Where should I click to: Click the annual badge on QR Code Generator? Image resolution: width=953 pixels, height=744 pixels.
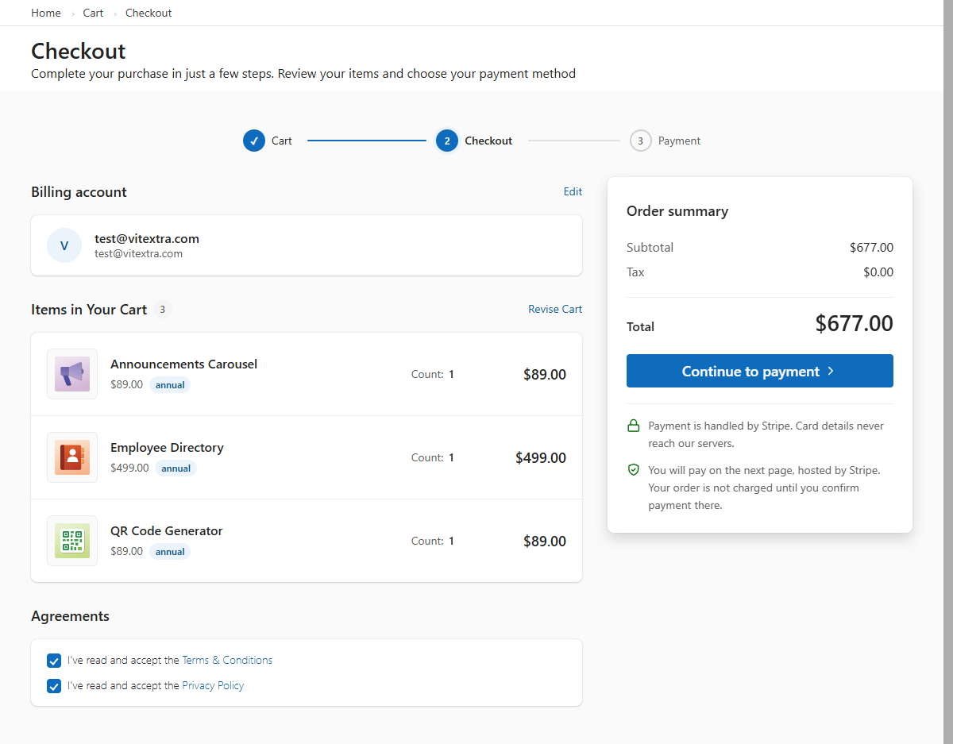coord(170,552)
